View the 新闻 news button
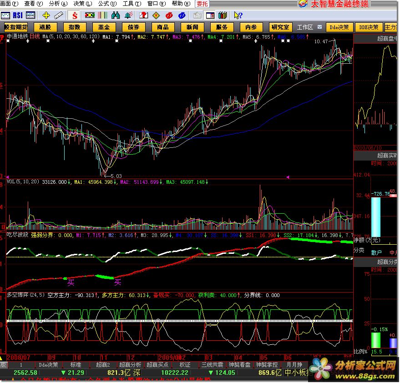The width and height of the screenshot is (400, 383). (192, 27)
